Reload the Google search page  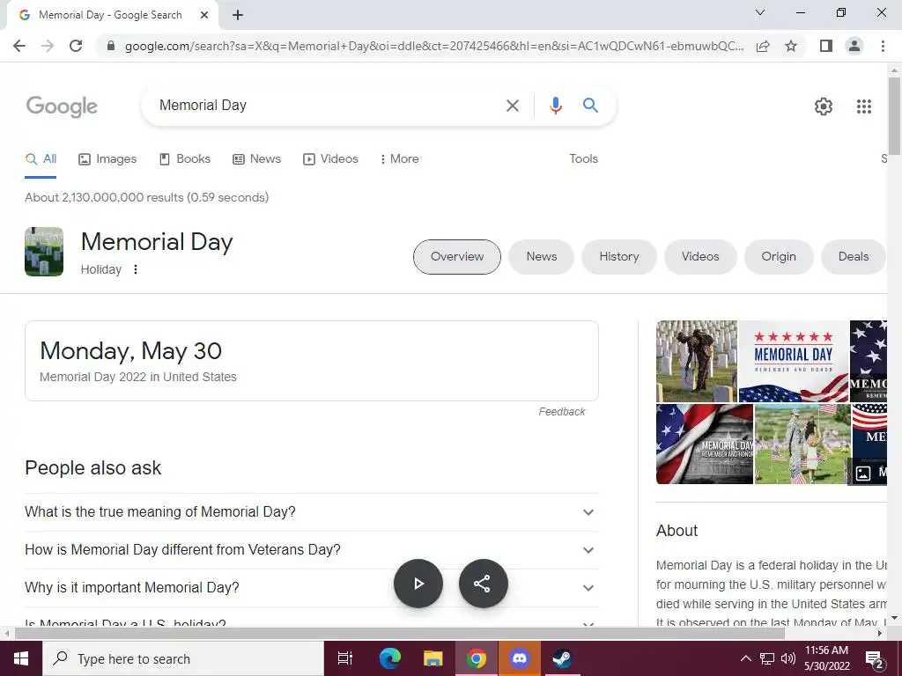[x=76, y=46]
